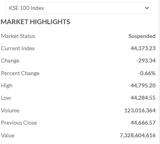Select the 44,795.20 high value
Image resolution: width=160 pixels, height=144 pixels.
point(143,86)
